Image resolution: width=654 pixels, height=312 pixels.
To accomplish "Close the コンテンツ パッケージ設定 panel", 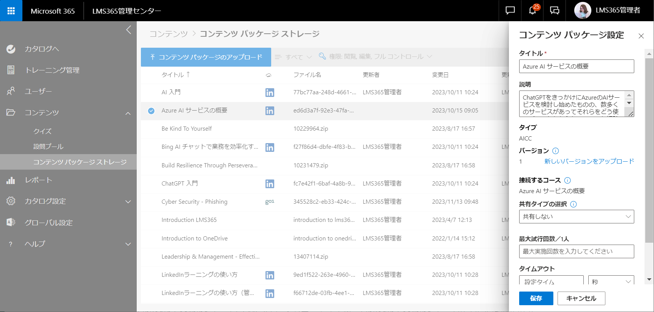I will (x=641, y=36).
